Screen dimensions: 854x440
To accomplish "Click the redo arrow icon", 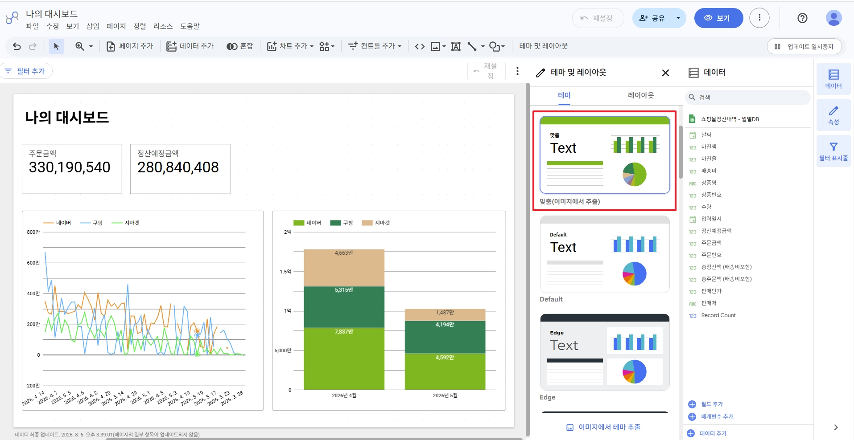I will tap(33, 46).
